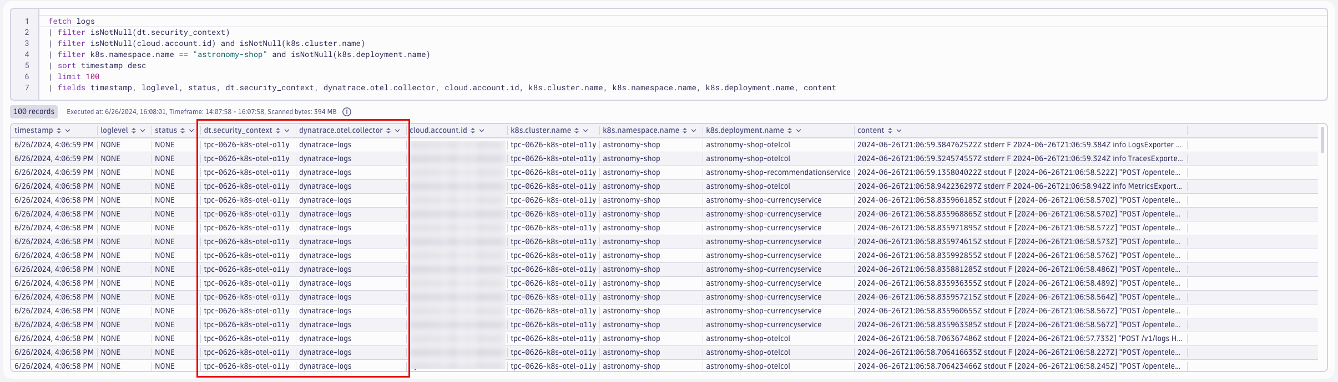Open timestamp column options chevron
1338x382 pixels.
(x=68, y=131)
